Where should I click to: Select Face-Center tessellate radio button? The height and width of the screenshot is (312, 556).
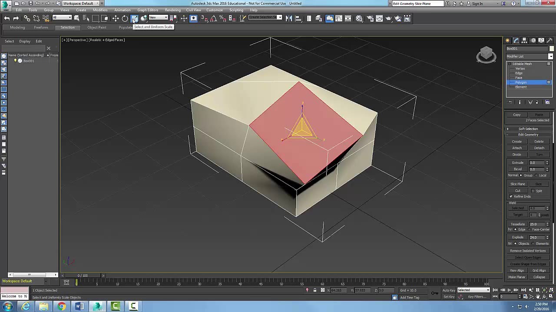tap(530, 229)
